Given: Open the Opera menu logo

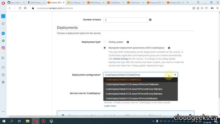Looking at the screenshot, I should (3, 3).
